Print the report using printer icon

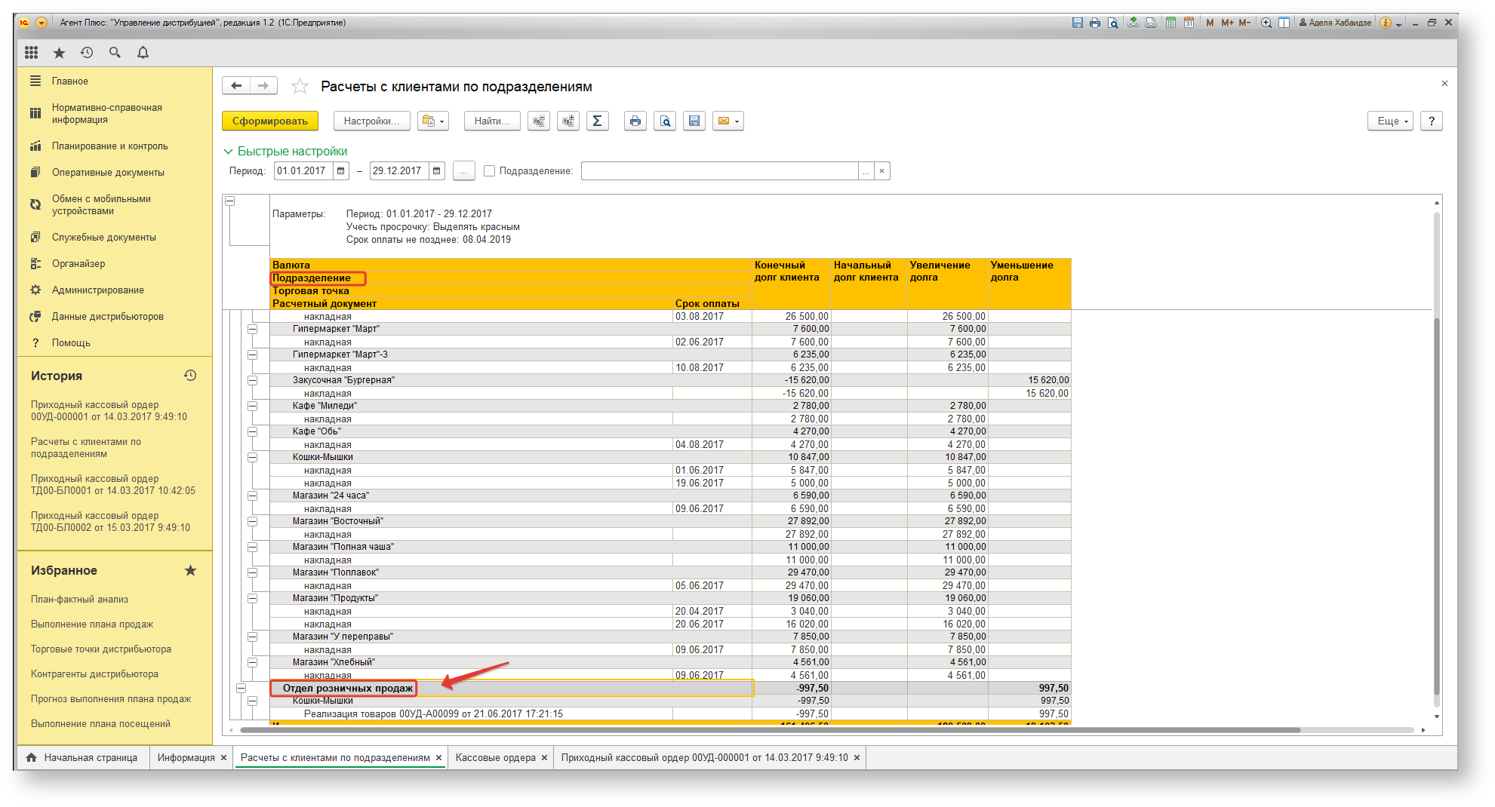pyautogui.click(x=635, y=121)
